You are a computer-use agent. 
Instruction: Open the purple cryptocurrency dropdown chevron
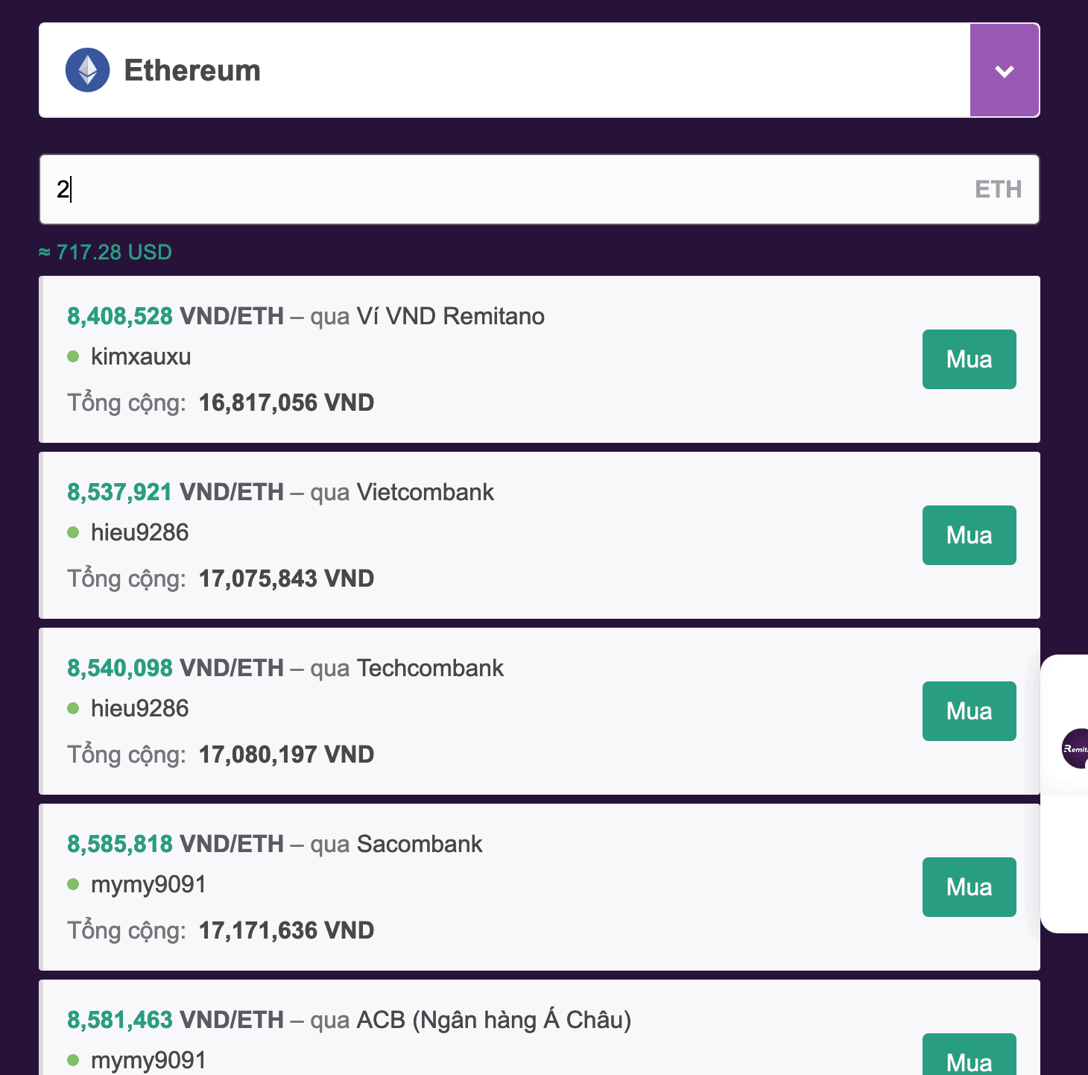pyautogui.click(x=1005, y=70)
